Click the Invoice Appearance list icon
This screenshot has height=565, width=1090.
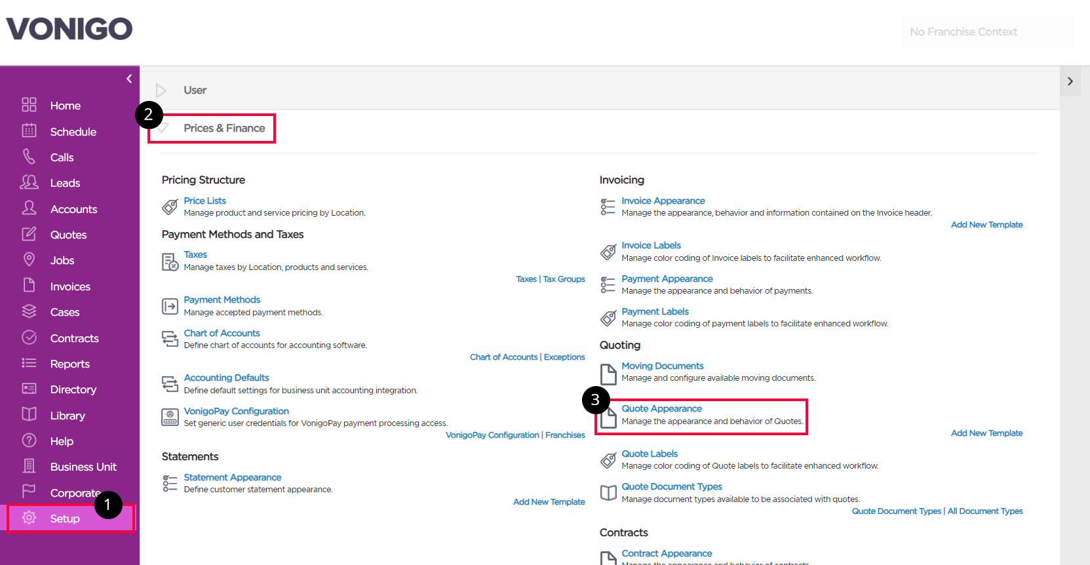click(608, 206)
